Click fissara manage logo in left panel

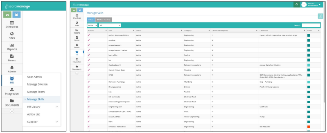[x=18, y=6]
